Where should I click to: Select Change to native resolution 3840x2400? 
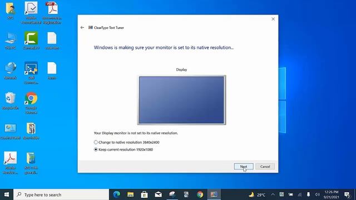[126, 142]
